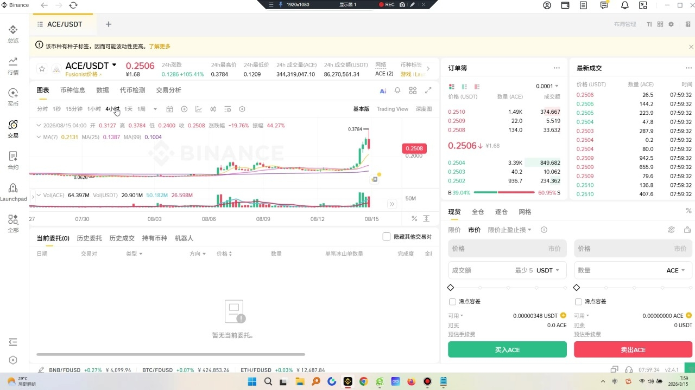Open the wallet icon in title bar
The height and width of the screenshot is (390, 695).
point(565,5)
